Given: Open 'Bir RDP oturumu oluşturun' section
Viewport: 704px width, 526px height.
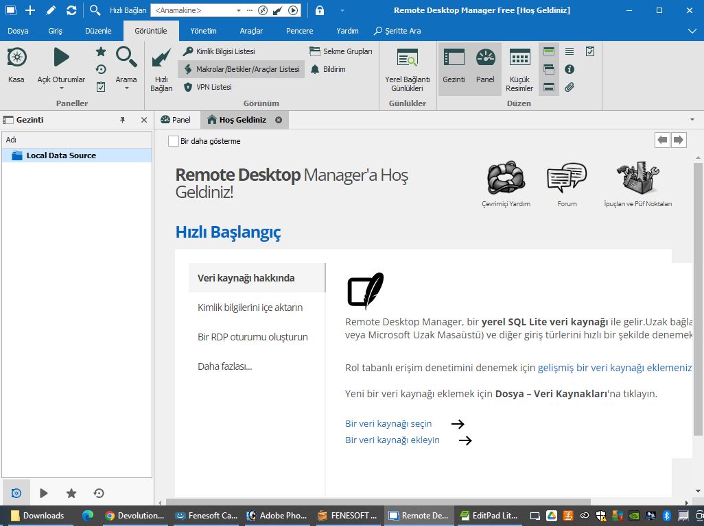Looking at the screenshot, I should [x=253, y=337].
